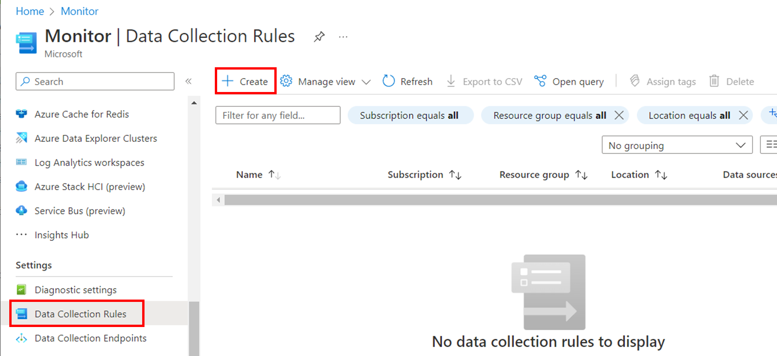Click the Data Collection Endpoints icon
Screen dimensions: 777x356
pos(21,338)
